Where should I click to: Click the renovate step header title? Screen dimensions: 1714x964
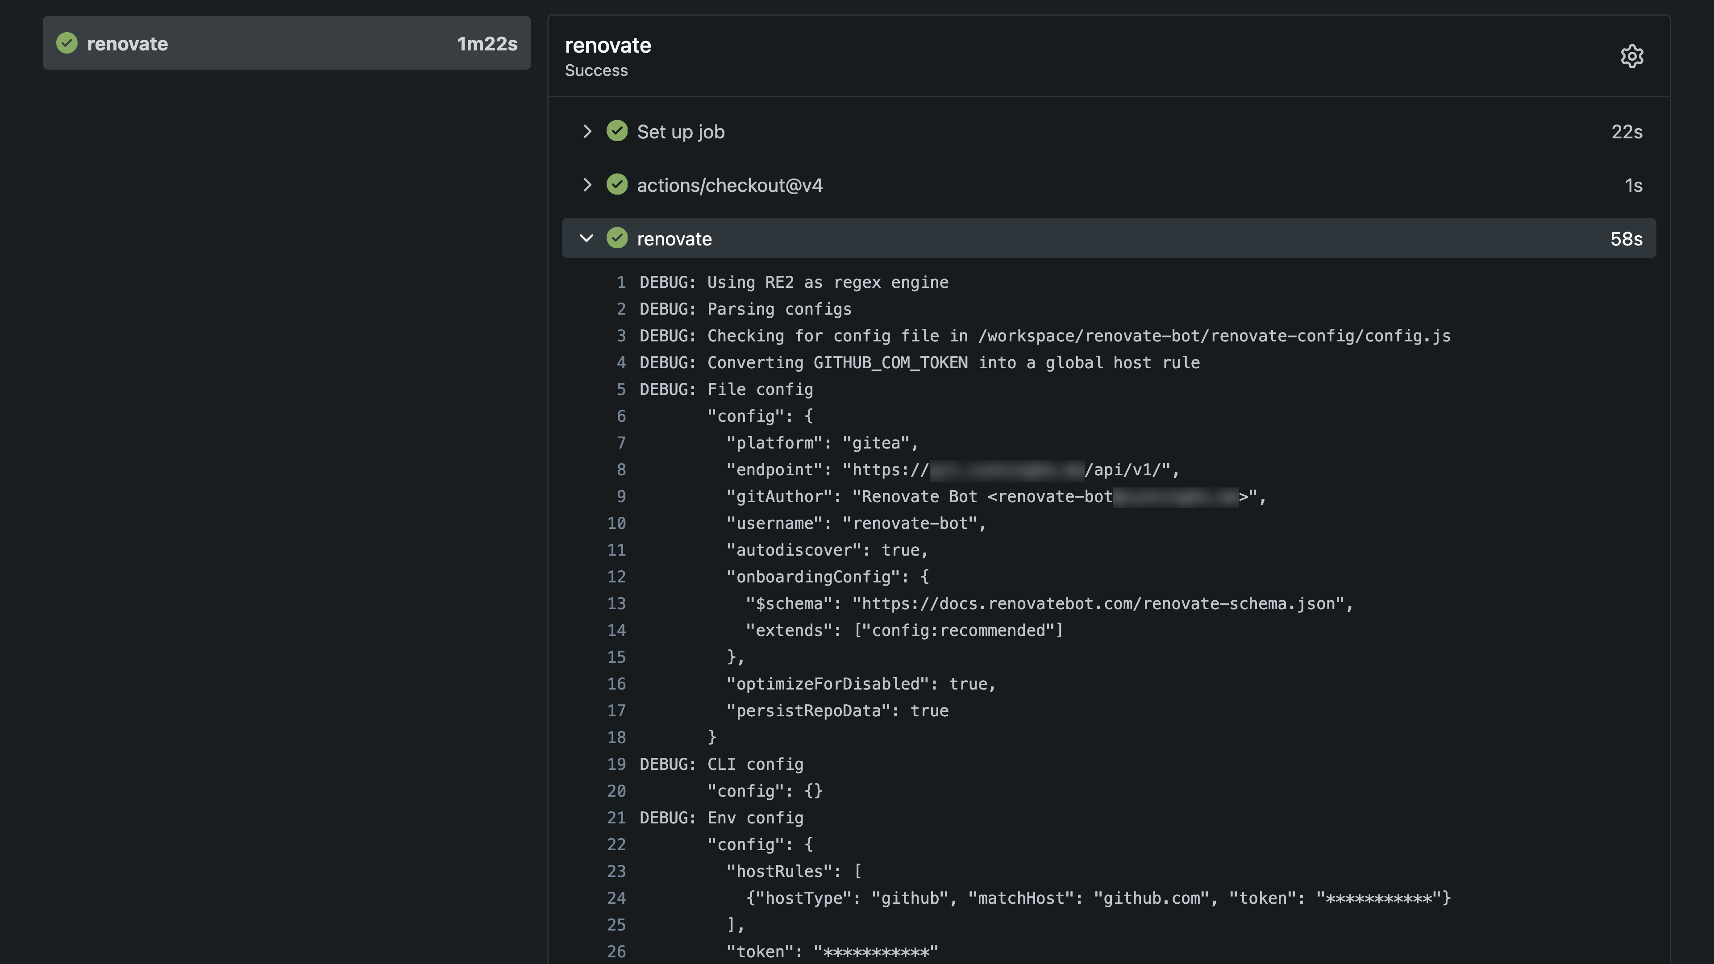click(674, 239)
